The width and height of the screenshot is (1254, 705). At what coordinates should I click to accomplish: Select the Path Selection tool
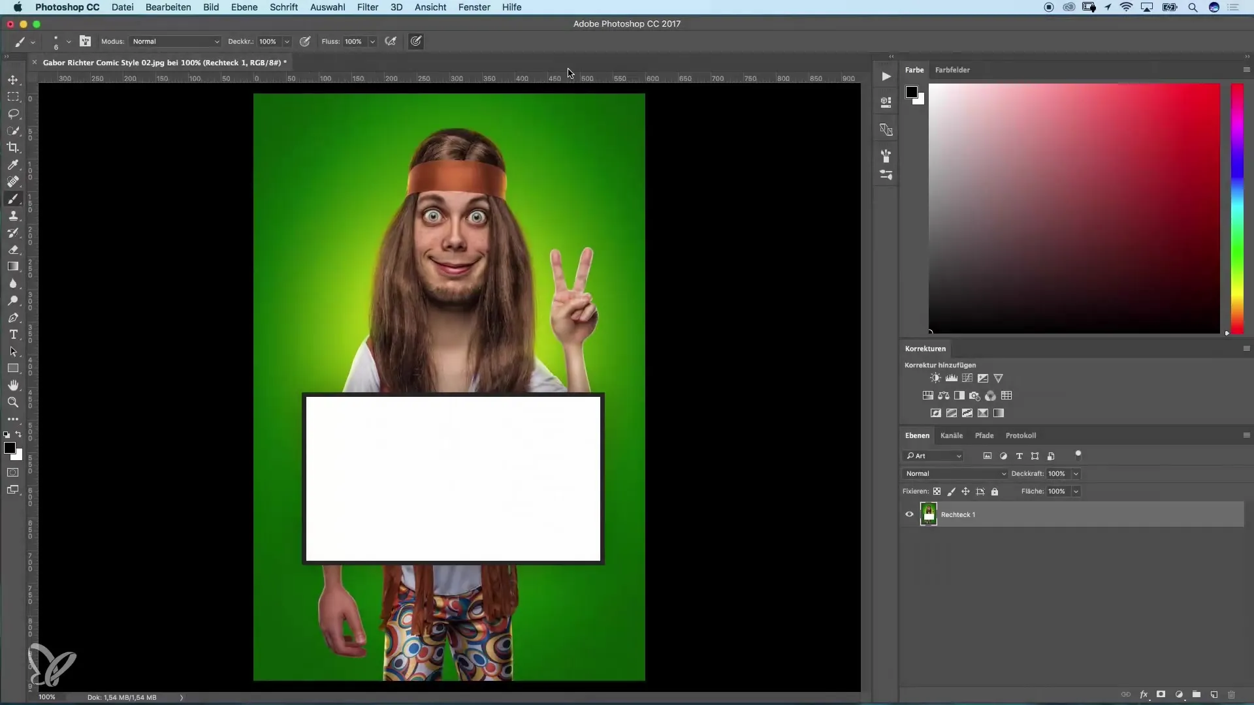point(13,351)
